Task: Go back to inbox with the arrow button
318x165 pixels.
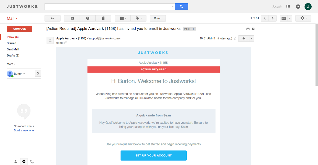Action: 52,18
